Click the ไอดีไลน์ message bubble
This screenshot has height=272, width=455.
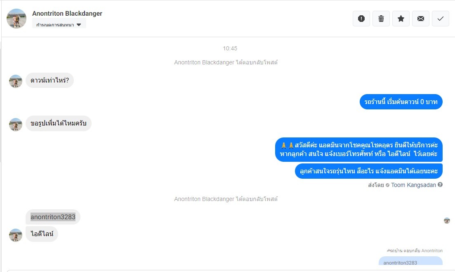(42, 234)
